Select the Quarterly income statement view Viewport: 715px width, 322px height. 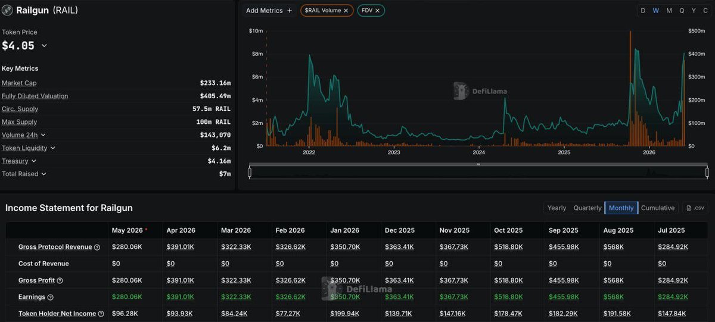pyautogui.click(x=587, y=208)
